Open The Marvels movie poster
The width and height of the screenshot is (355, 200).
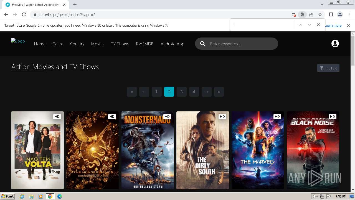click(x=258, y=150)
